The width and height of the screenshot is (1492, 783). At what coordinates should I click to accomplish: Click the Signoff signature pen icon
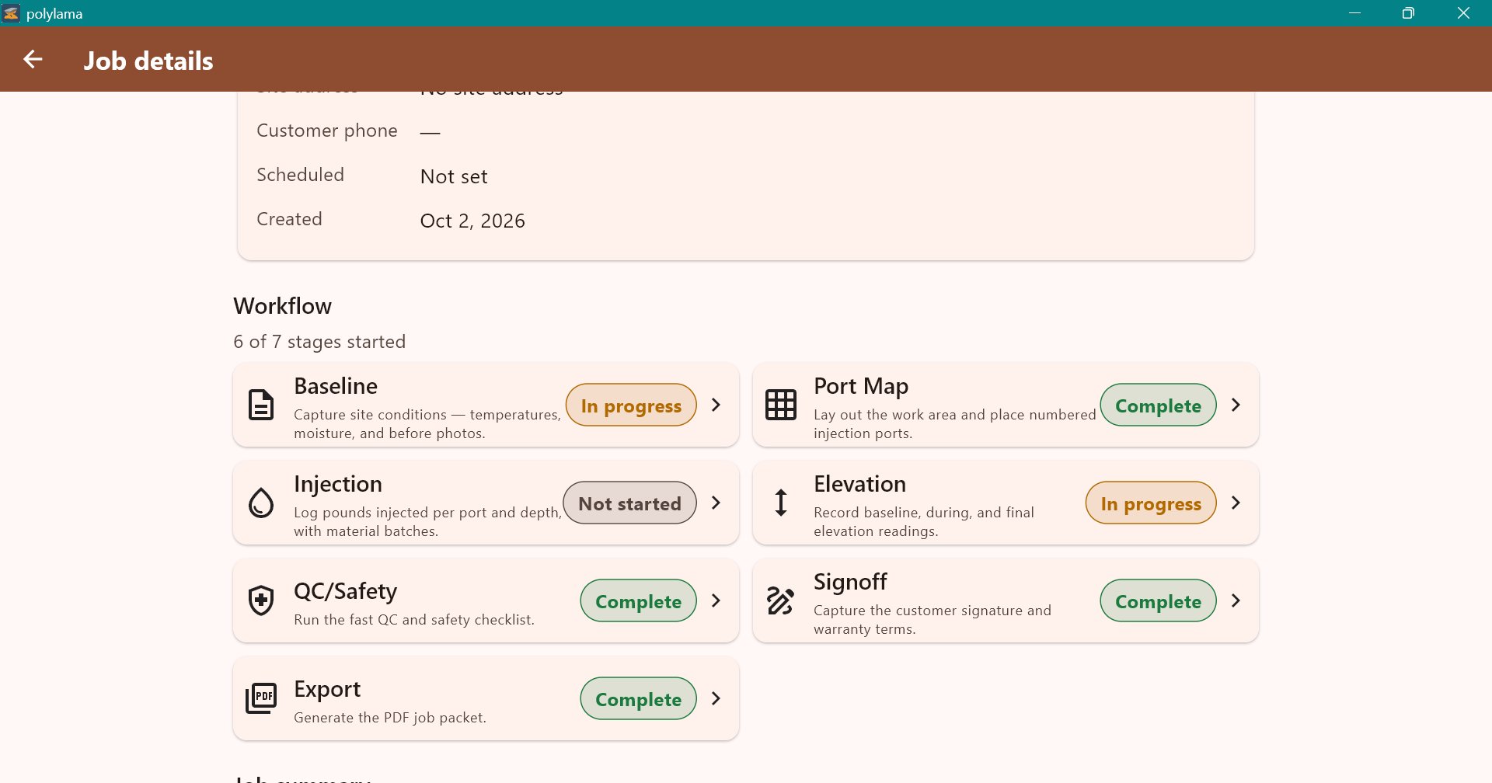[781, 600]
